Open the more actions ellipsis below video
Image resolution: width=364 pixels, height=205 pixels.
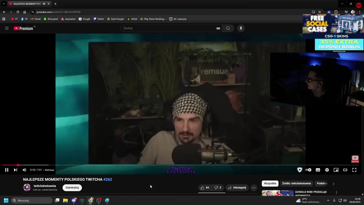coord(254,188)
